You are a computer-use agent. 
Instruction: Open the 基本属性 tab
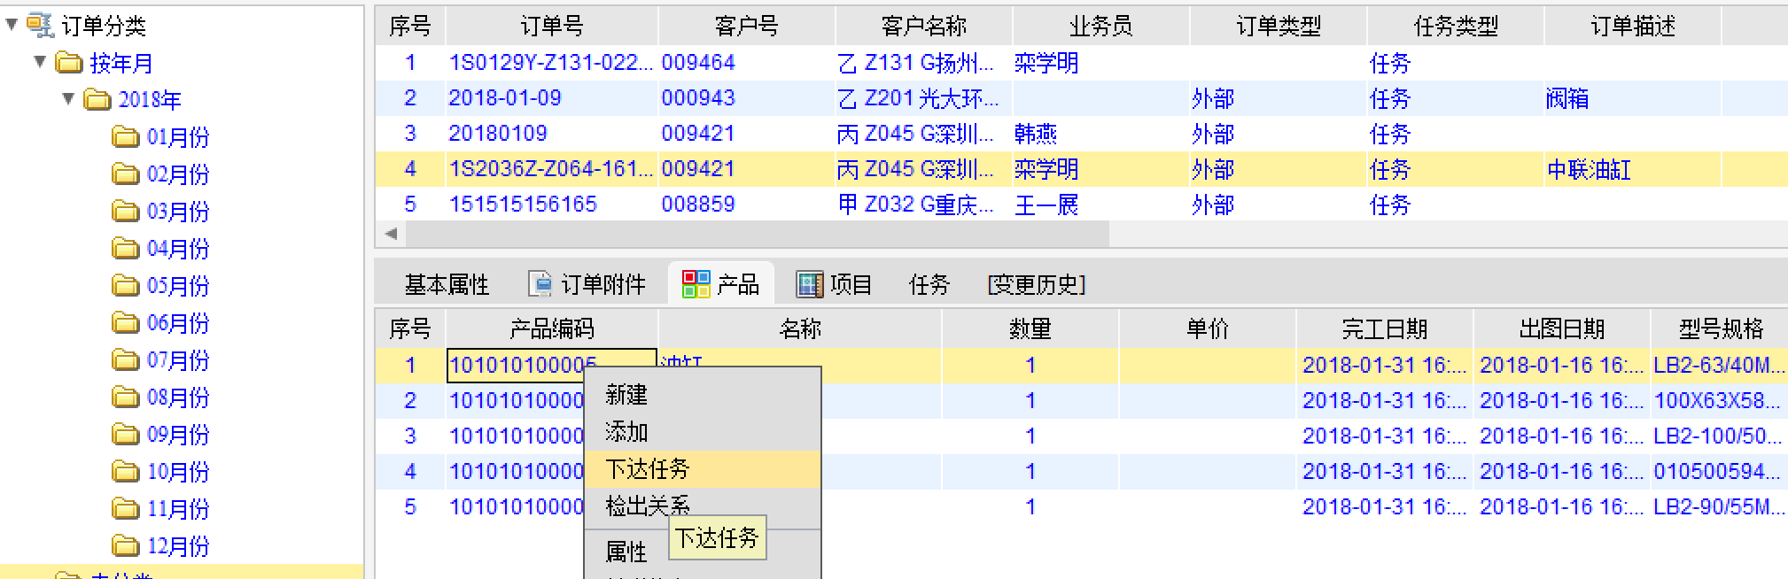click(447, 284)
